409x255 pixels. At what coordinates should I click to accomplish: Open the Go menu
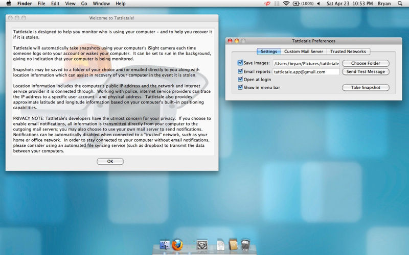point(84,4)
